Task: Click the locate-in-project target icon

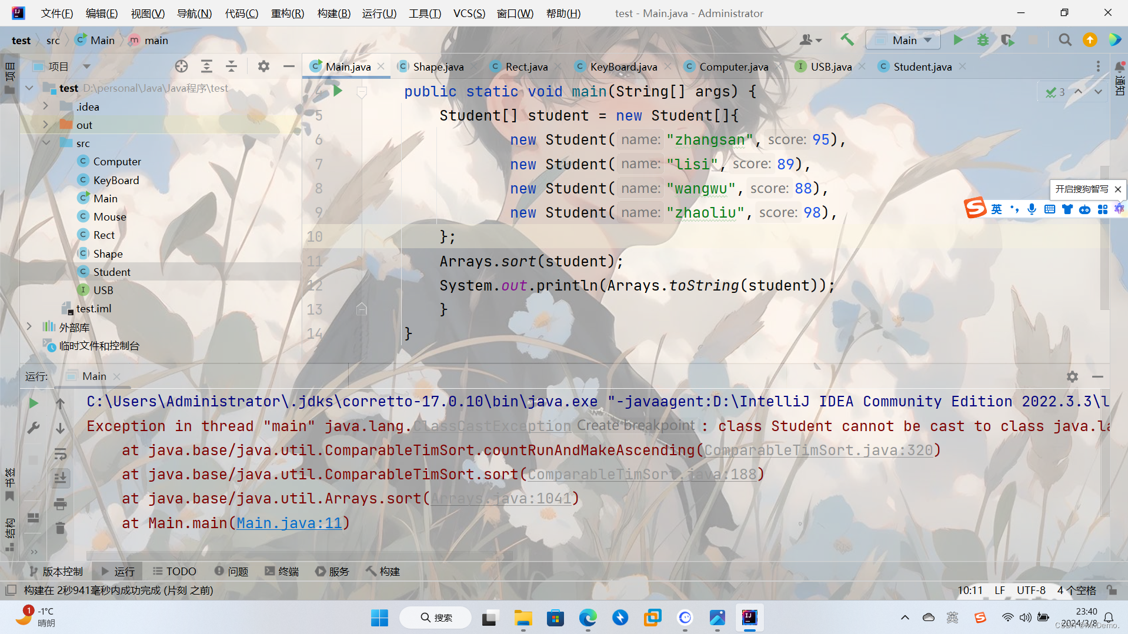Action: (x=181, y=66)
